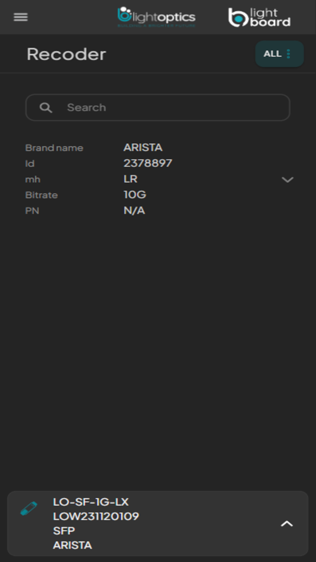Select the LO-SF-1G-LX device name
Screen dimensions: 316x562
(x=91, y=502)
